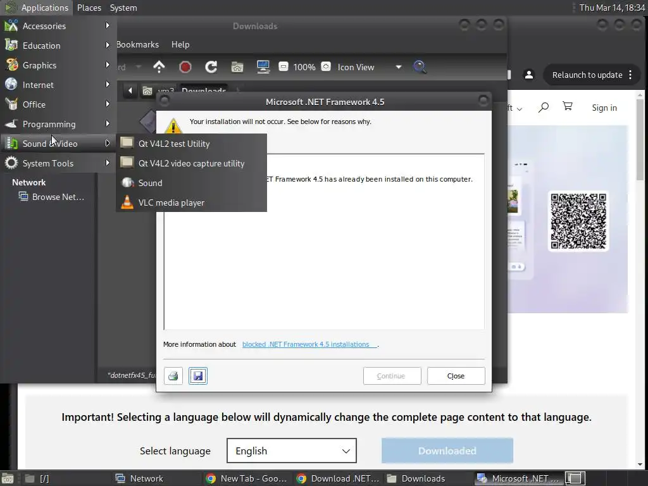Viewport: 648px width, 486px height.
Task: Select Browse Net... under Network
Action: pyautogui.click(x=52, y=197)
